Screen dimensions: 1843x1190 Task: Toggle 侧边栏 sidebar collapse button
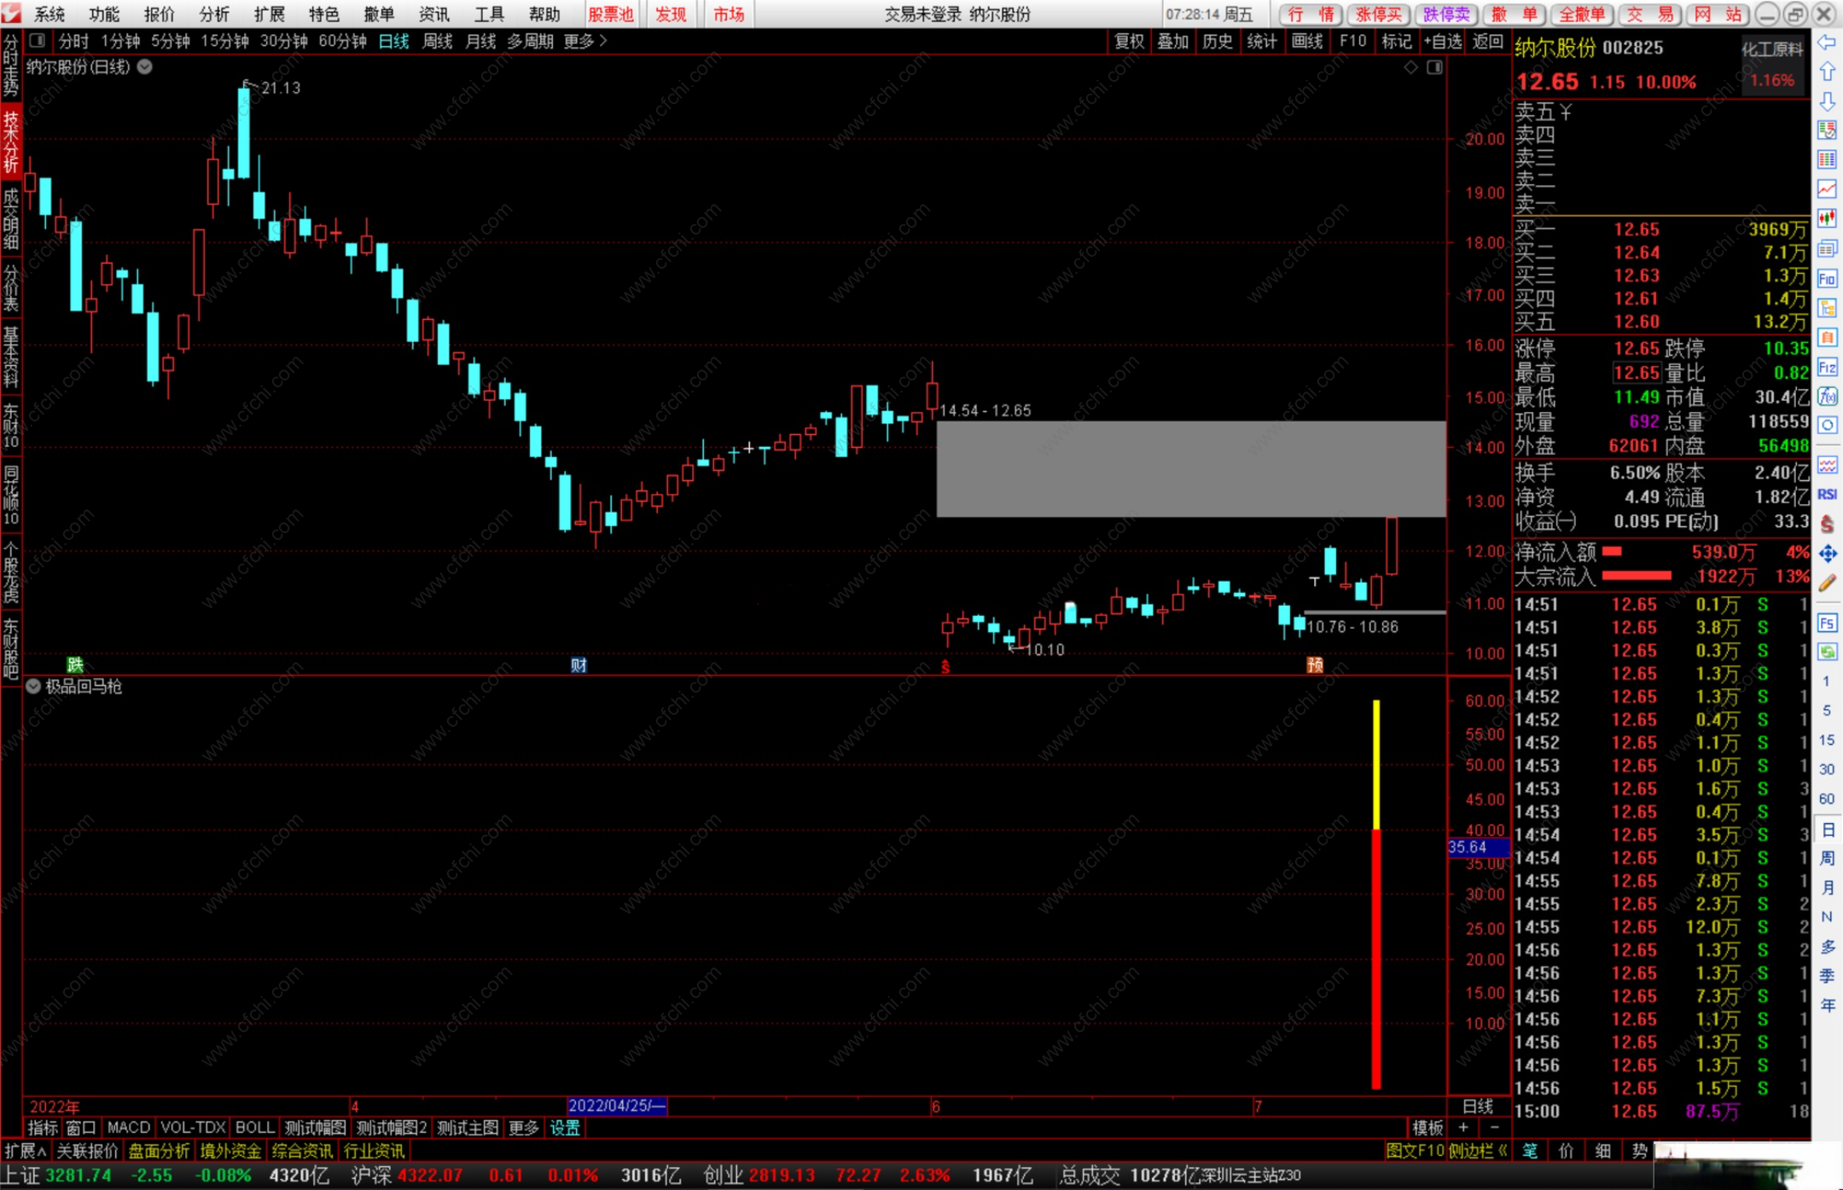(1479, 1151)
